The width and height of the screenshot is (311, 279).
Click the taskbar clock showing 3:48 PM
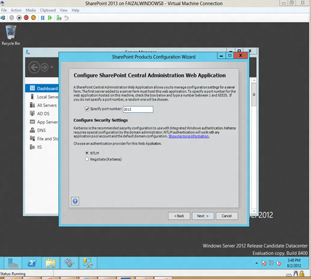(294, 263)
